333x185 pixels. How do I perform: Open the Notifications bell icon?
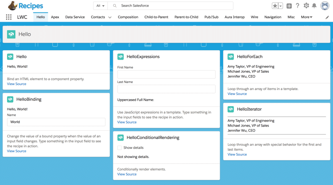point(315,6)
